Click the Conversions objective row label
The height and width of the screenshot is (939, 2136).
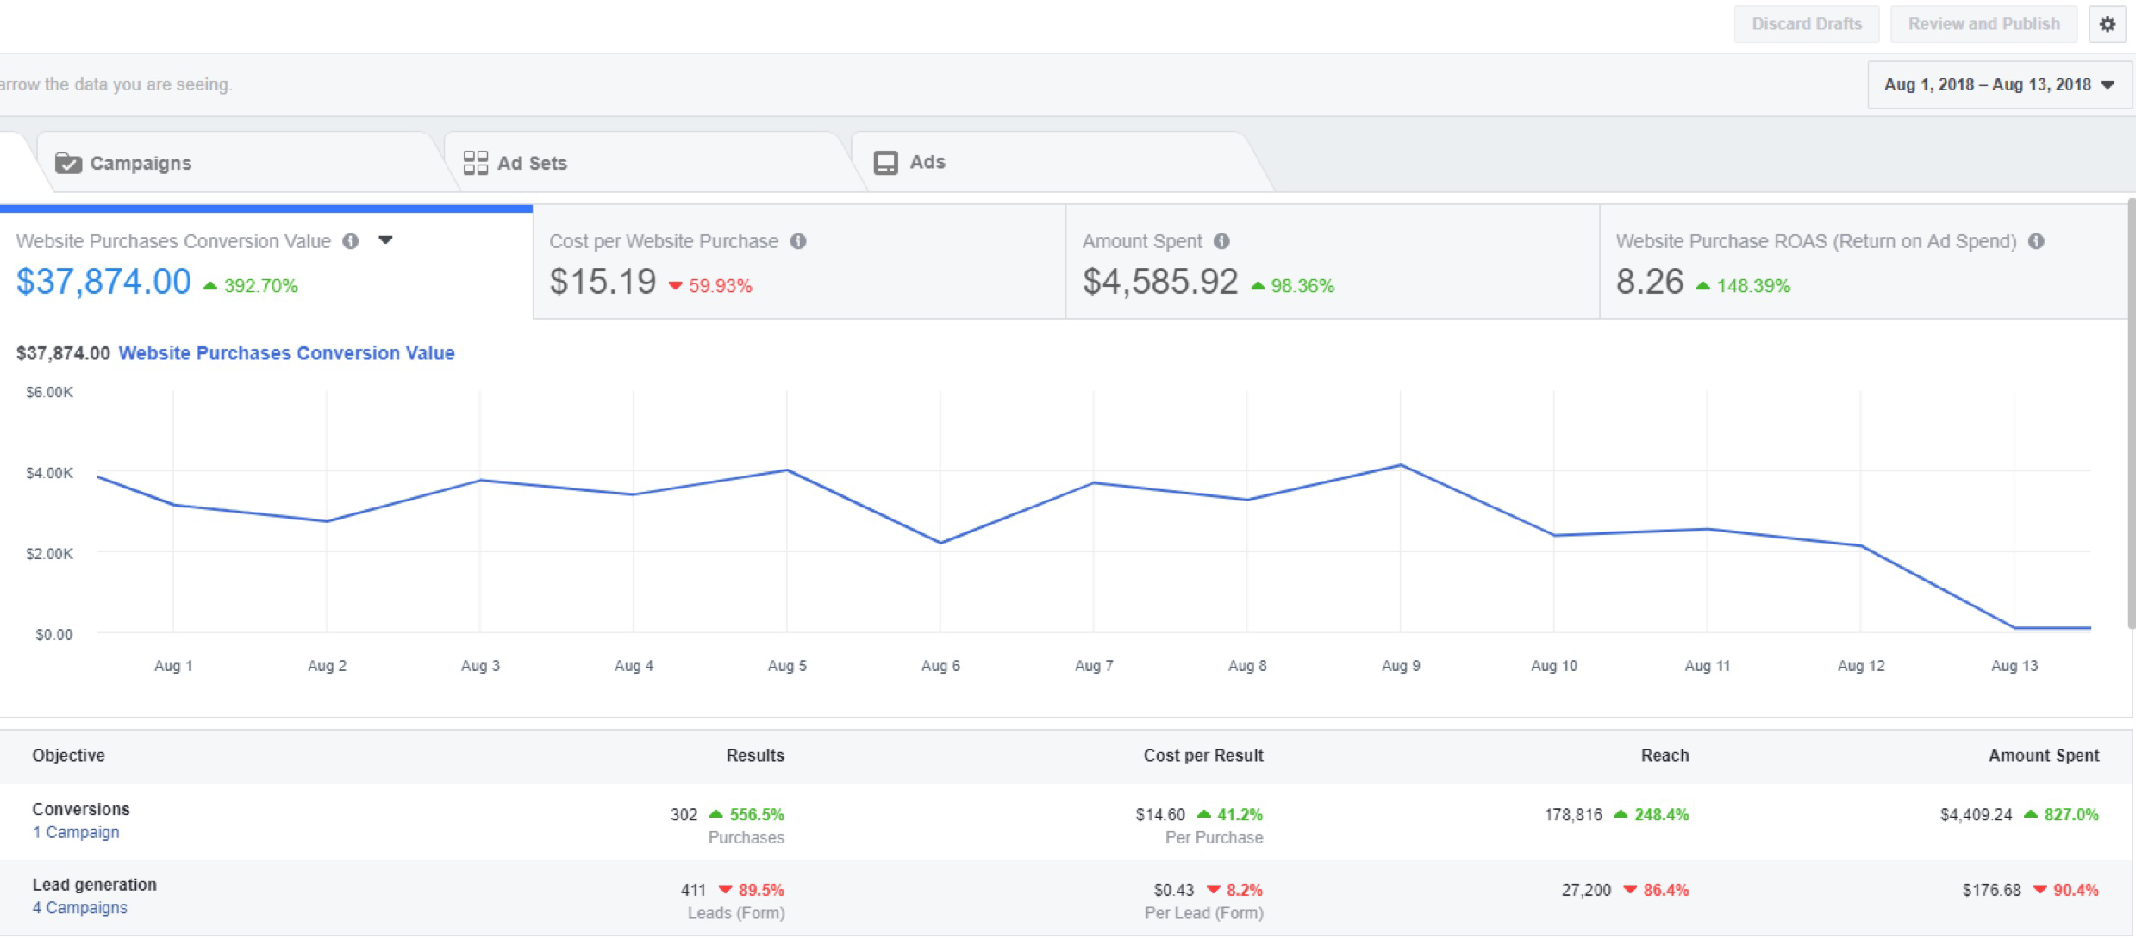[x=81, y=809]
